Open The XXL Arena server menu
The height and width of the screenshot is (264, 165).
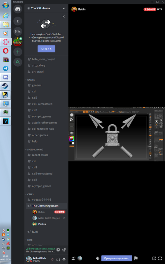tap(46, 8)
